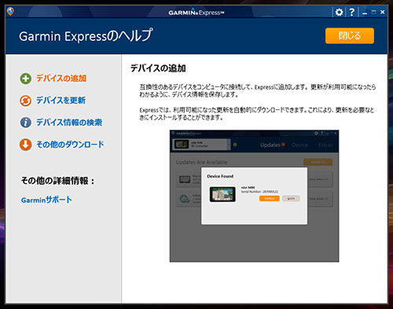Select the デバイスの追加 help topic
This screenshot has width=393, height=309.
click(61, 78)
